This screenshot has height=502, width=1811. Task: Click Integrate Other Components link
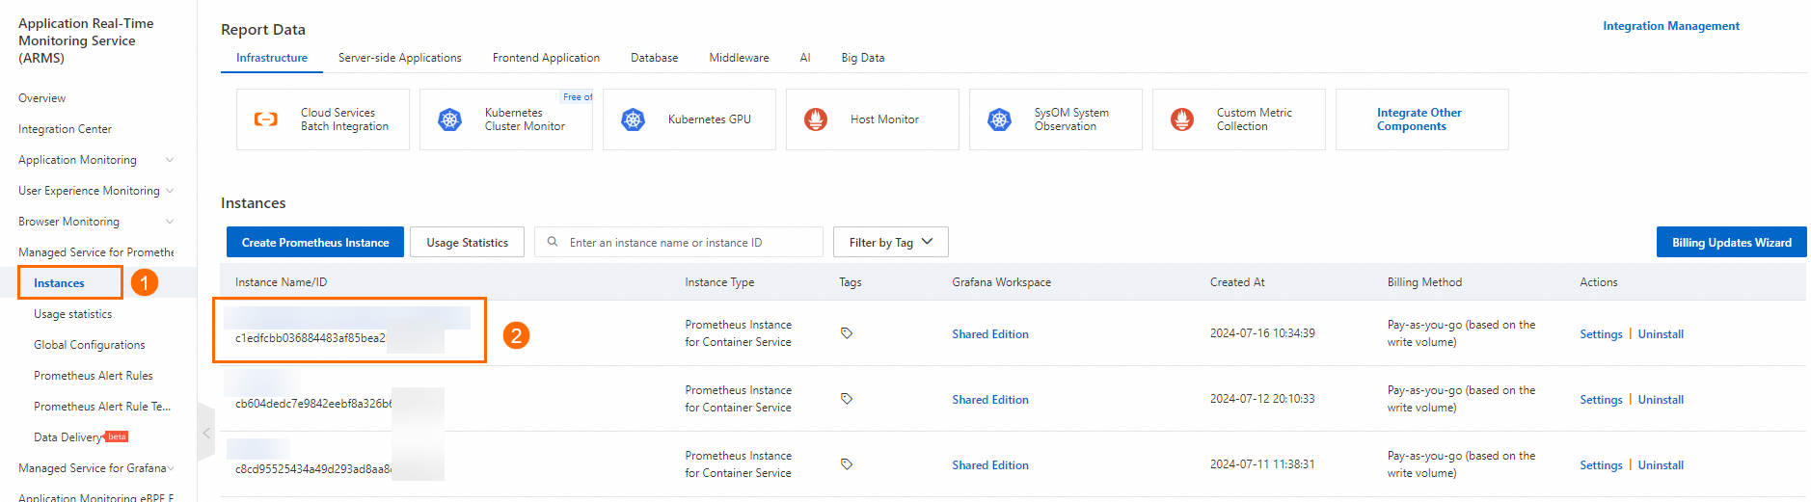coord(1419,119)
